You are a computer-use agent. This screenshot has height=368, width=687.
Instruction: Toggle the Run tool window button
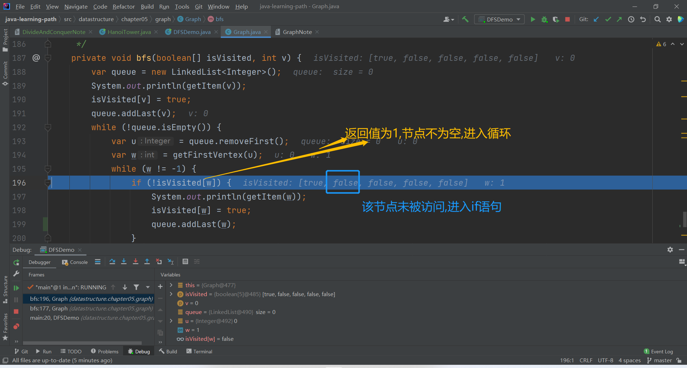43,352
